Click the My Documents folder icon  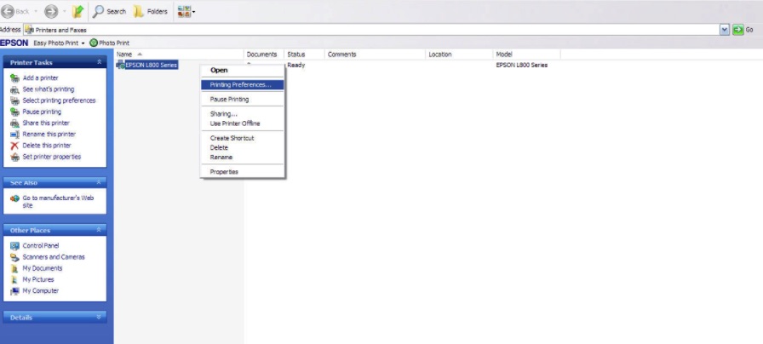coord(14,268)
